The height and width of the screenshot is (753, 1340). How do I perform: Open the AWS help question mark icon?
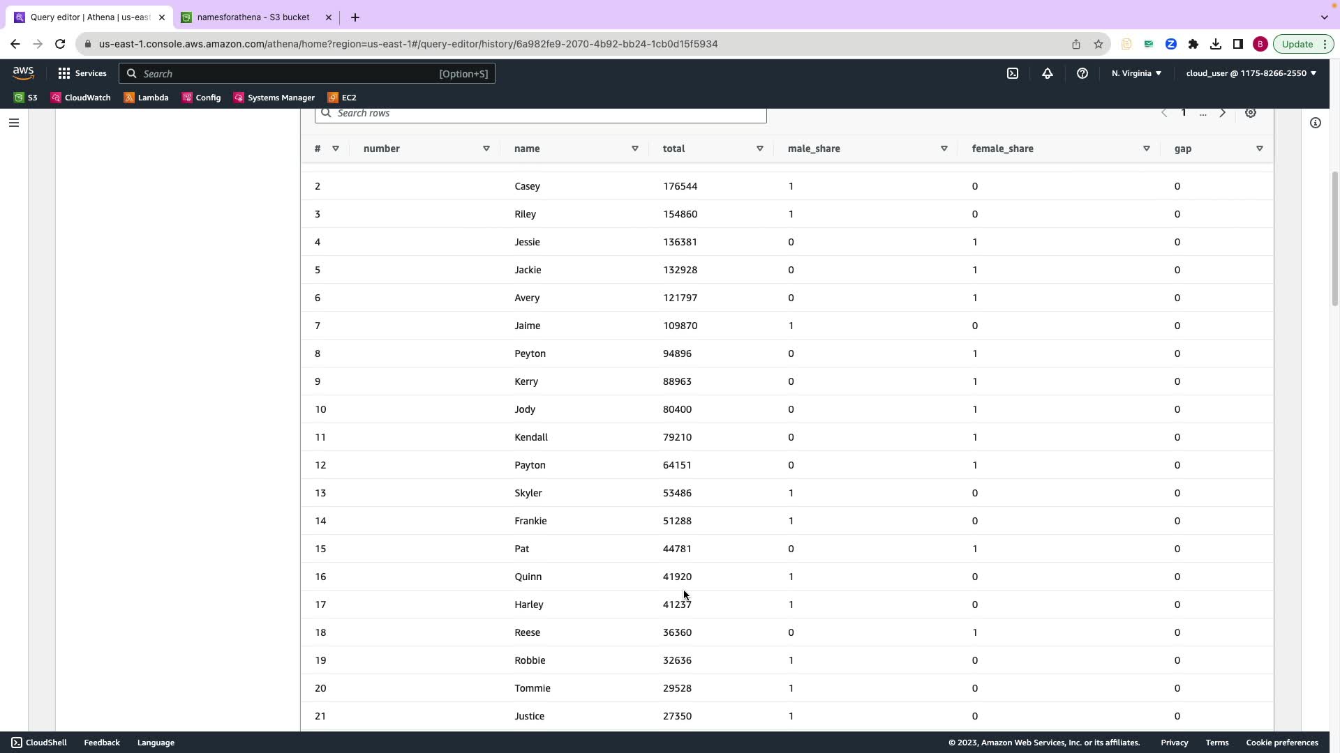tap(1082, 73)
